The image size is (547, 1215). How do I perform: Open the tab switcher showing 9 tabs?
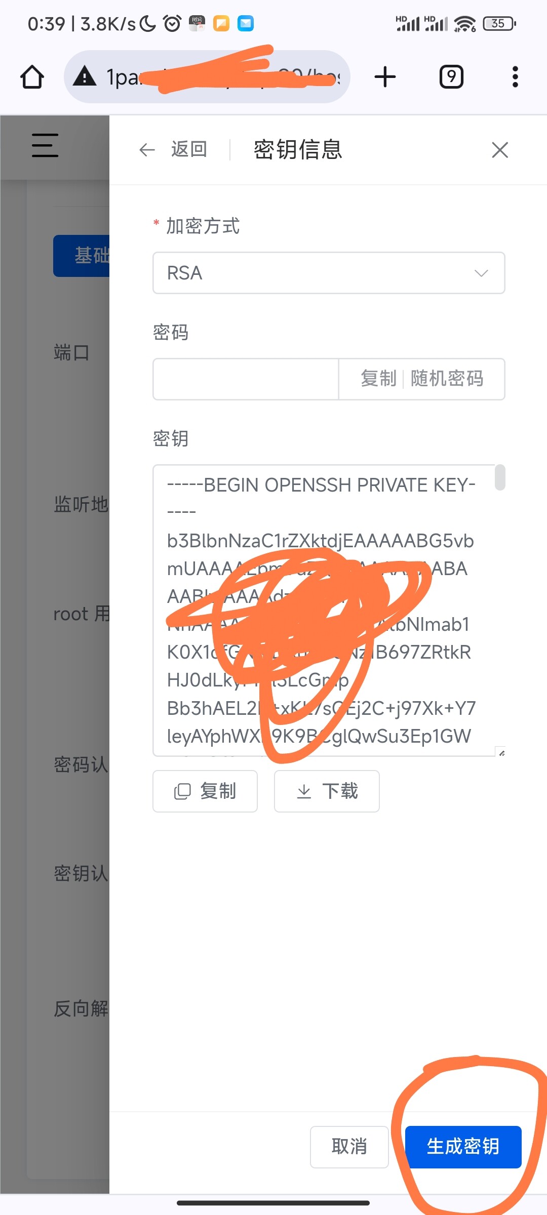[451, 77]
